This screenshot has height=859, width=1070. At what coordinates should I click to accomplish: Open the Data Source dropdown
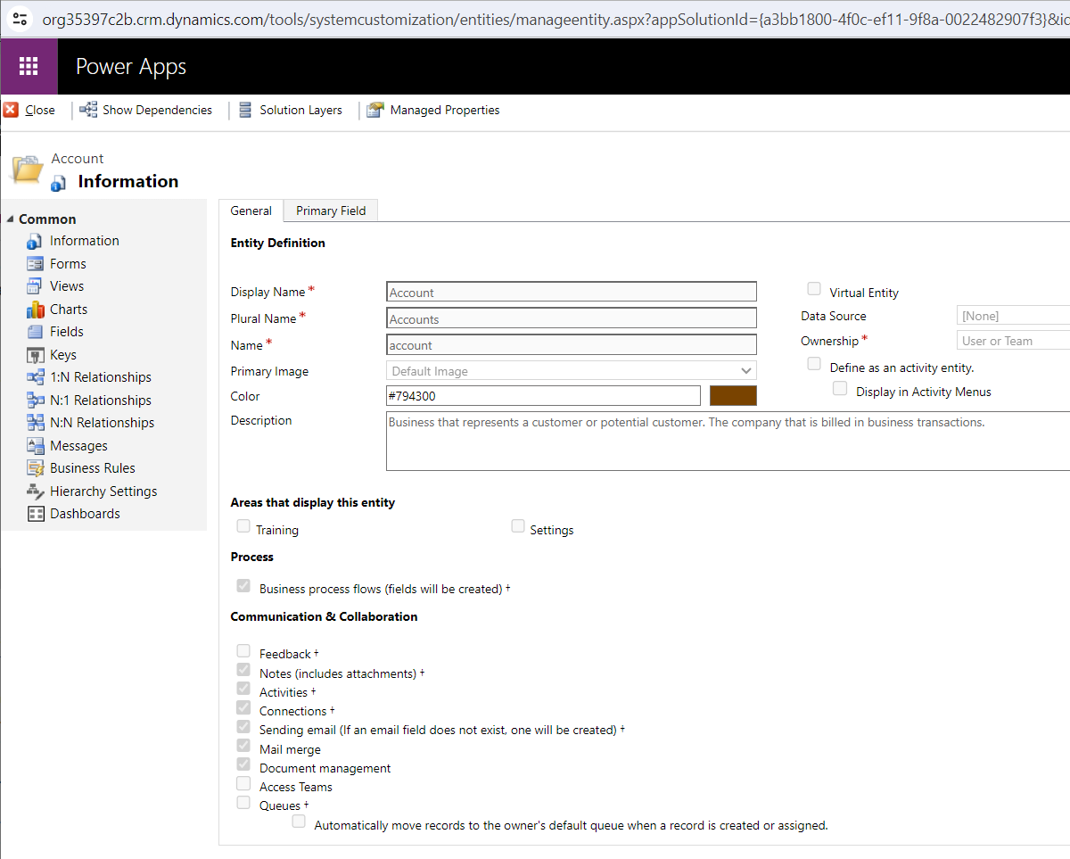(1013, 316)
